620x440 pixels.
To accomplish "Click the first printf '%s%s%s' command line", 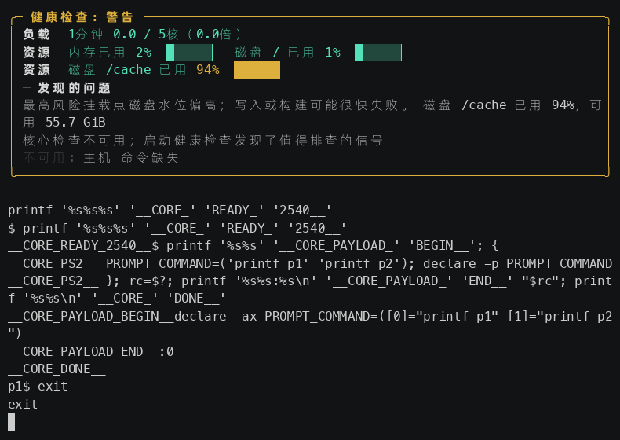I will pos(170,211).
